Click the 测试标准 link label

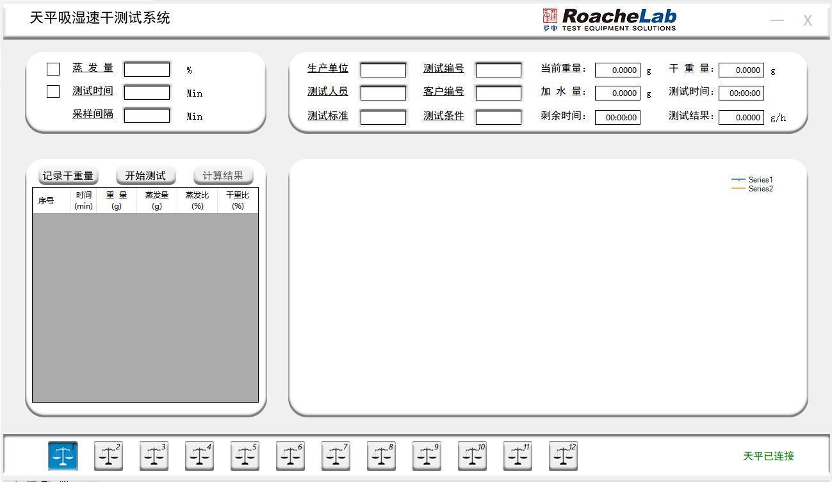pos(327,116)
